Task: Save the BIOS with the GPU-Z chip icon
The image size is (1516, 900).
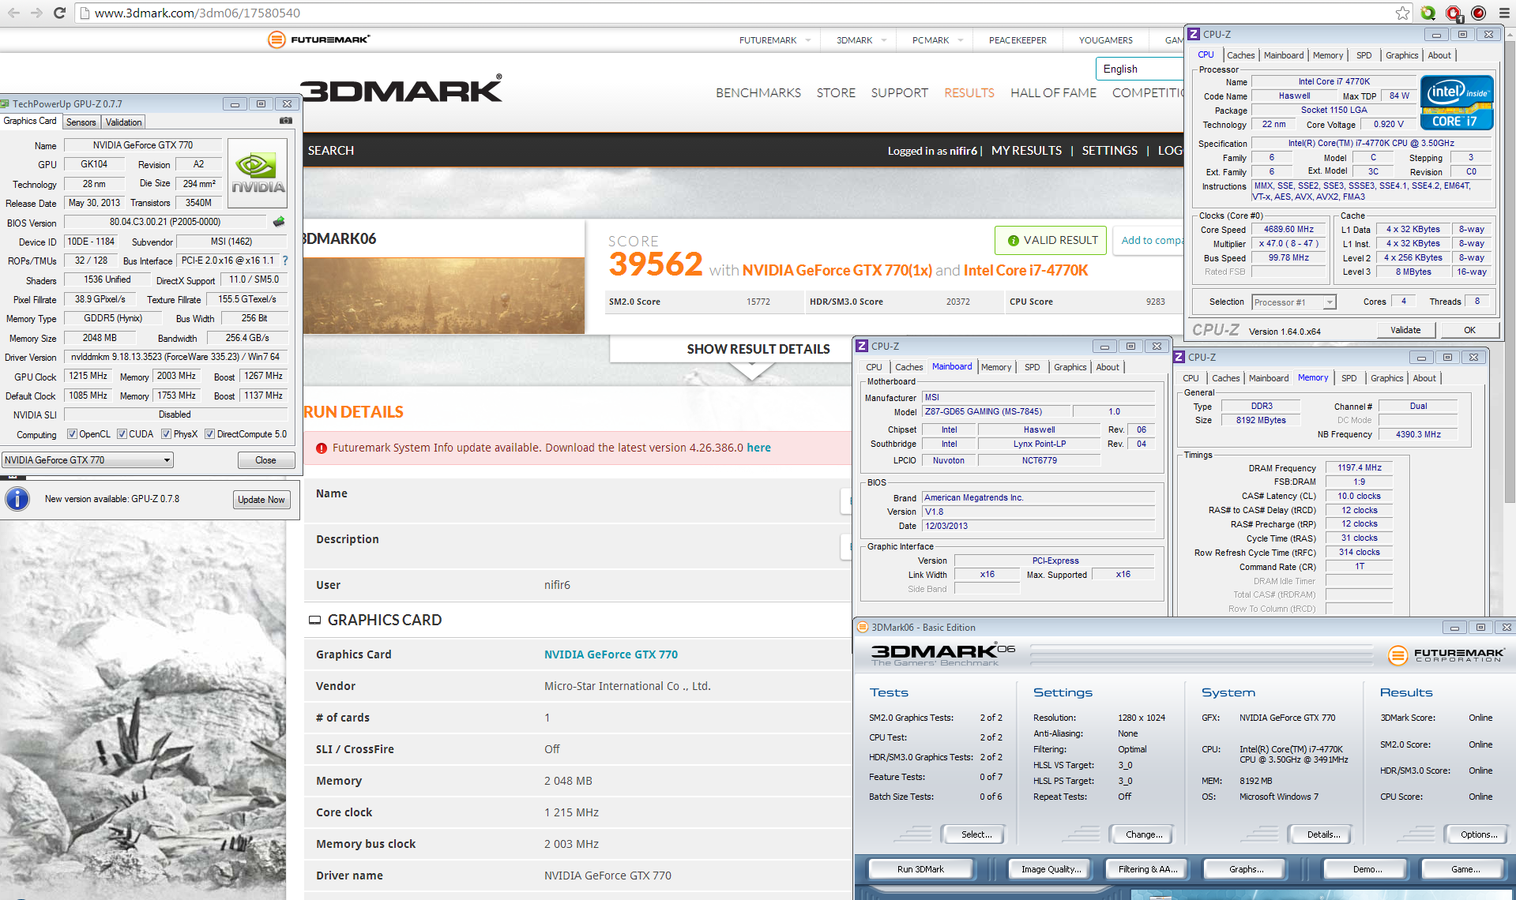Action: [x=279, y=222]
